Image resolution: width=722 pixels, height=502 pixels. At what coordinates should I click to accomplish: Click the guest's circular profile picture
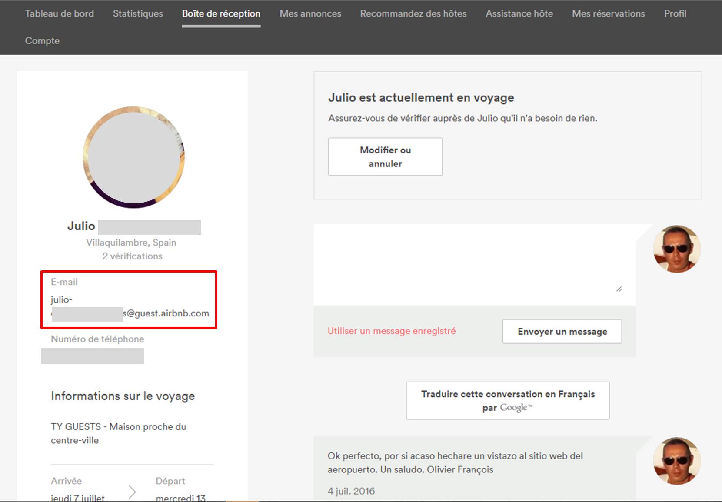[133, 157]
